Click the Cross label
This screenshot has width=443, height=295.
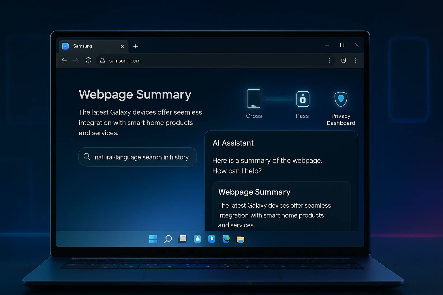[x=254, y=116]
